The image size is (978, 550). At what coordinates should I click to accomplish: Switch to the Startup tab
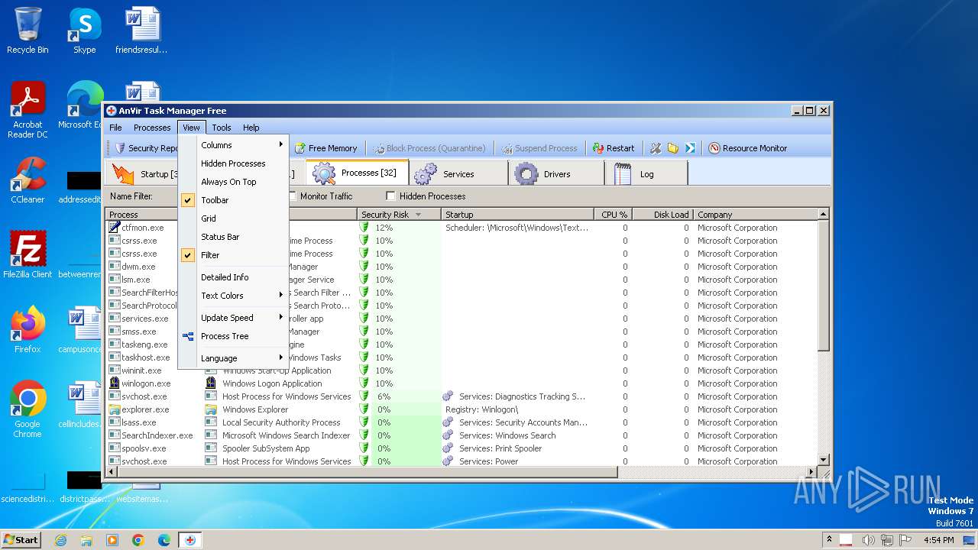(142, 173)
